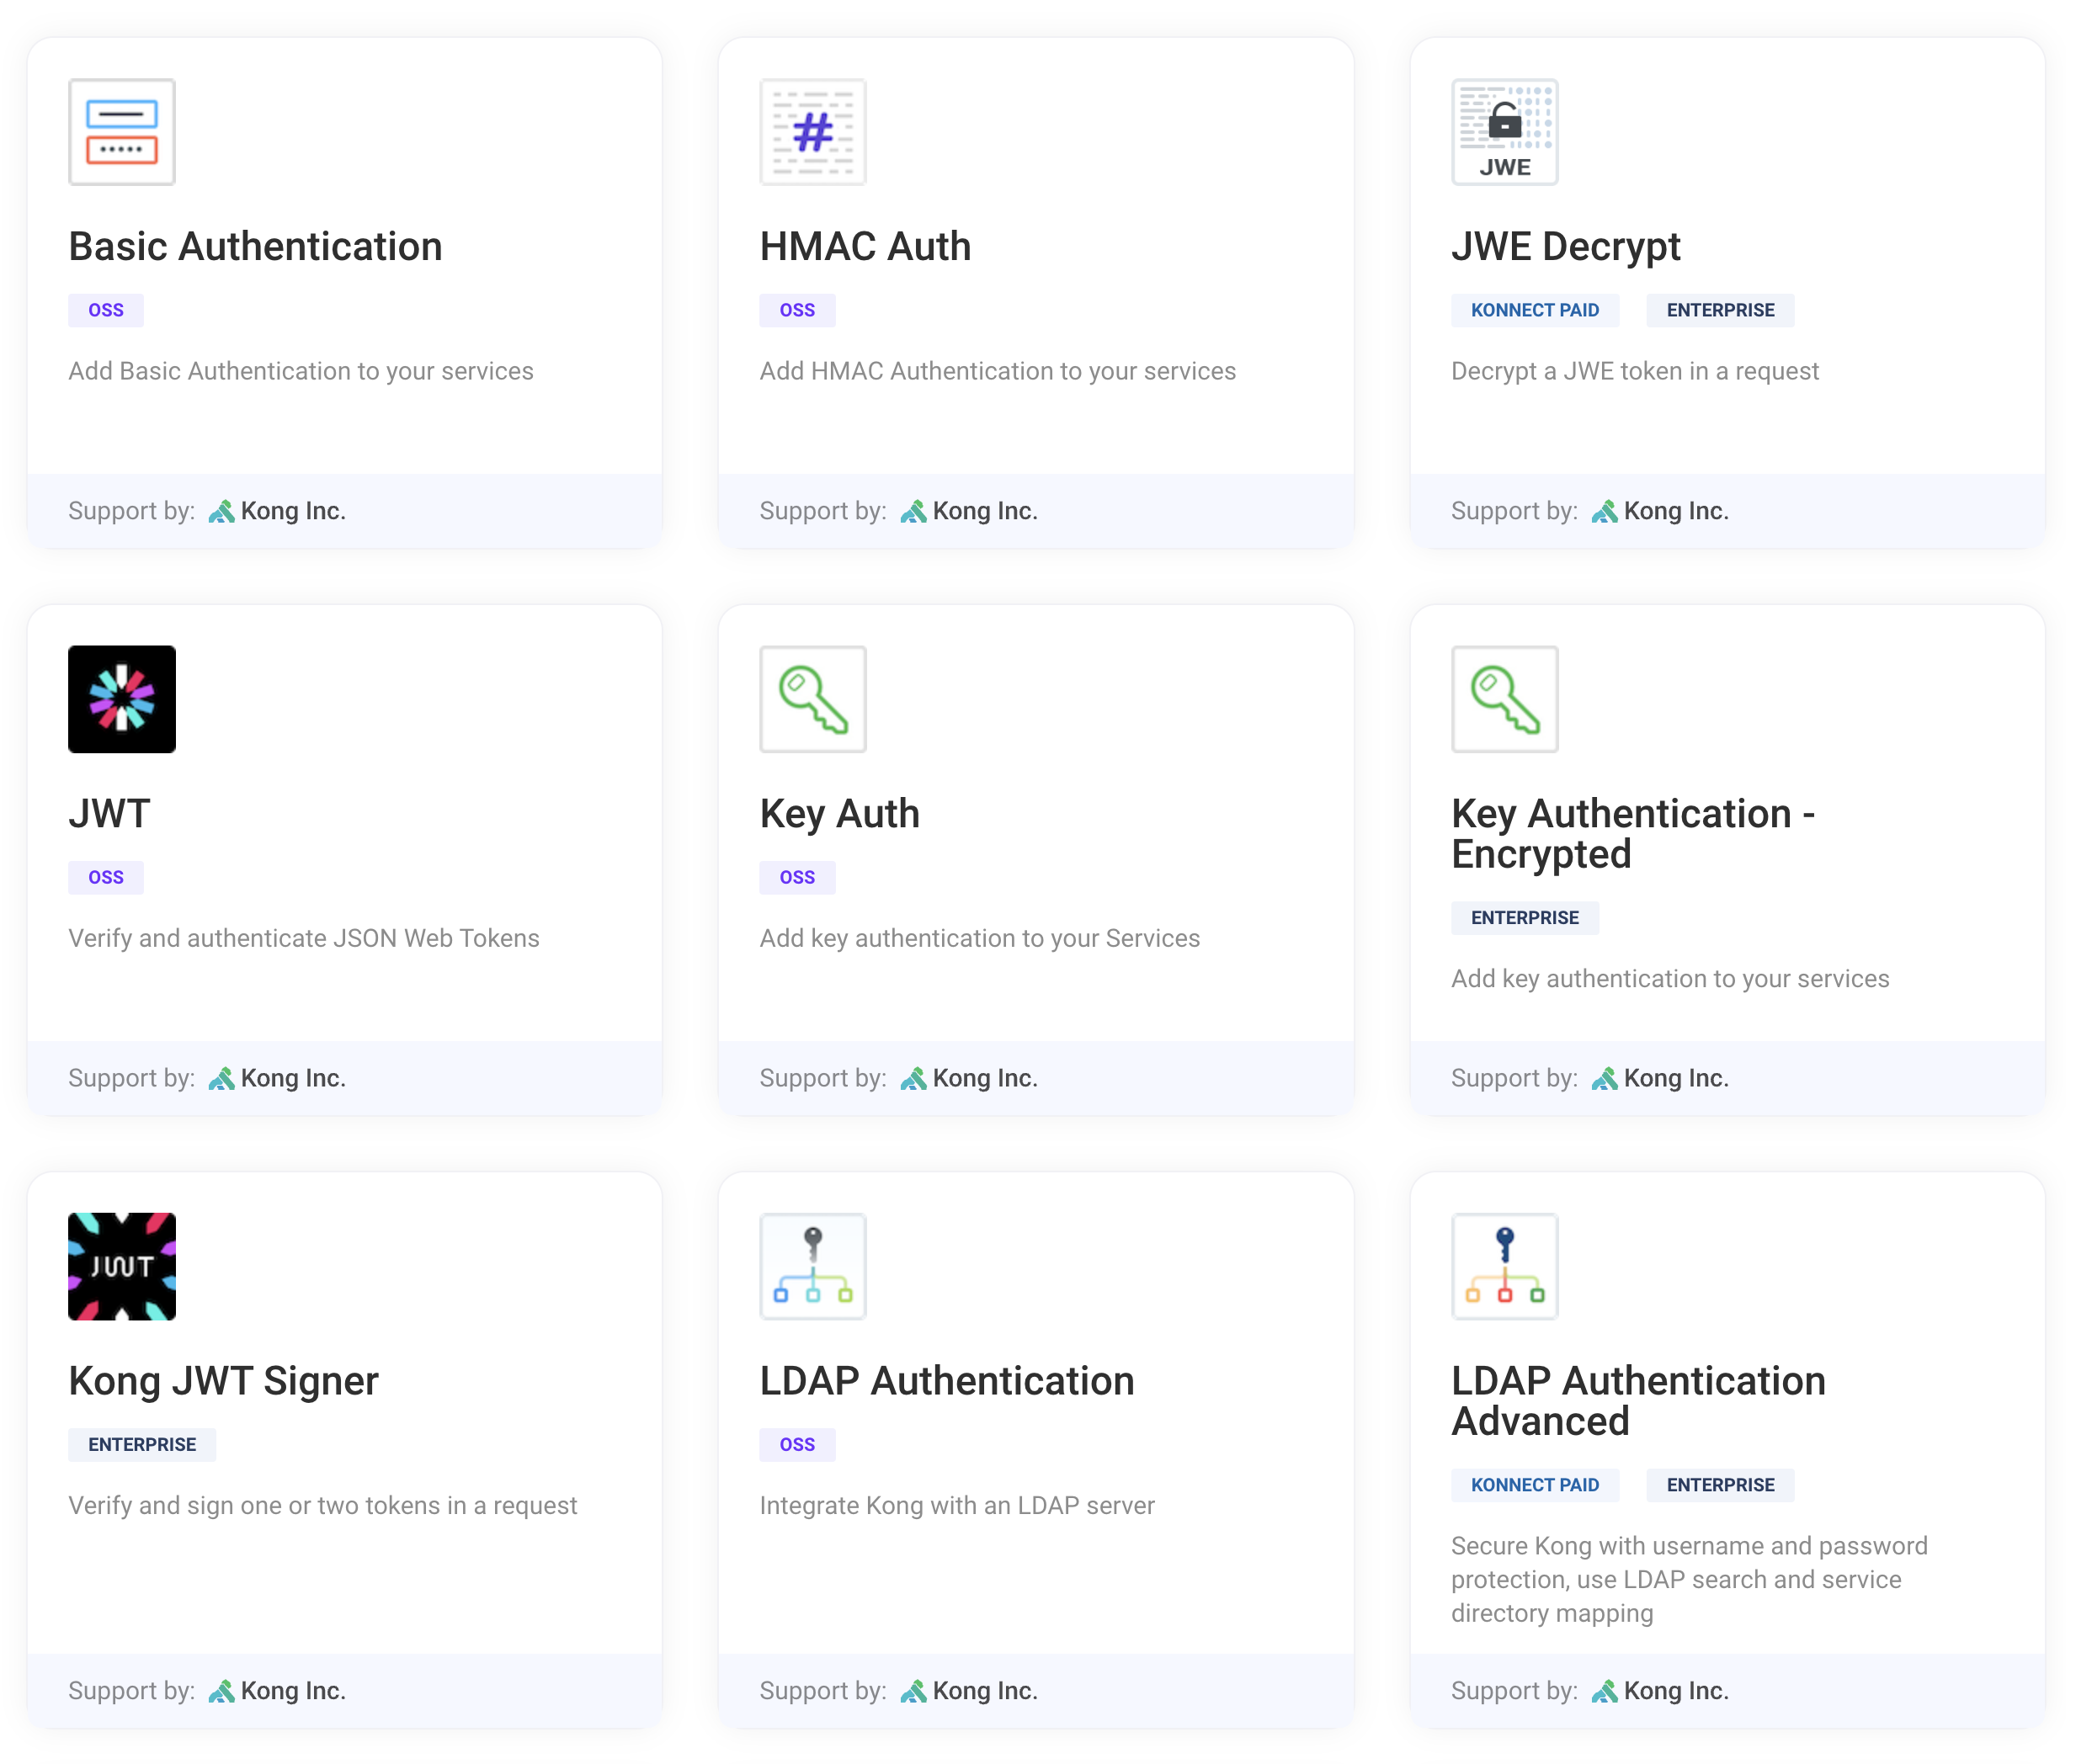Click the Key Auth green key icon
The height and width of the screenshot is (1764, 2076).
click(812, 699)
